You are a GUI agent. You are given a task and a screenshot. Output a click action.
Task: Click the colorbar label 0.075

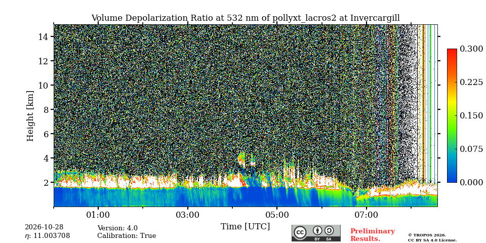tap(471, 149)
